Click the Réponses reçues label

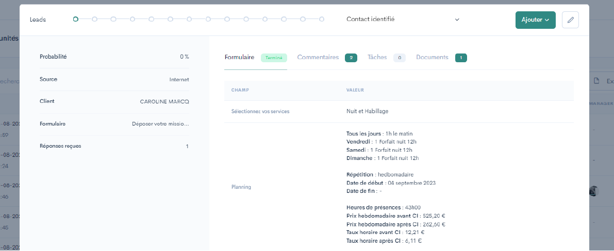tap(61, 146)
